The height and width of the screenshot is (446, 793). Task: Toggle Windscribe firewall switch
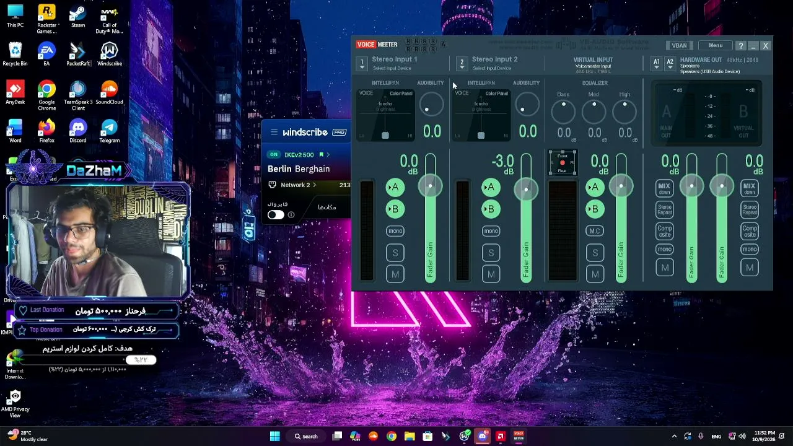[x=276, y=214]
